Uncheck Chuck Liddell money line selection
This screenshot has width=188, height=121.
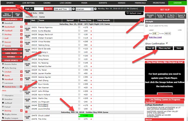79,115
